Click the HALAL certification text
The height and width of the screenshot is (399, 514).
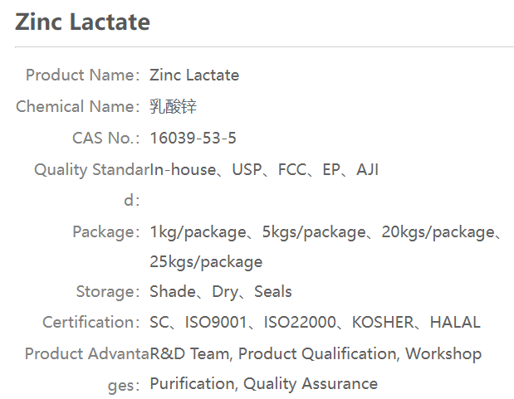455,323
